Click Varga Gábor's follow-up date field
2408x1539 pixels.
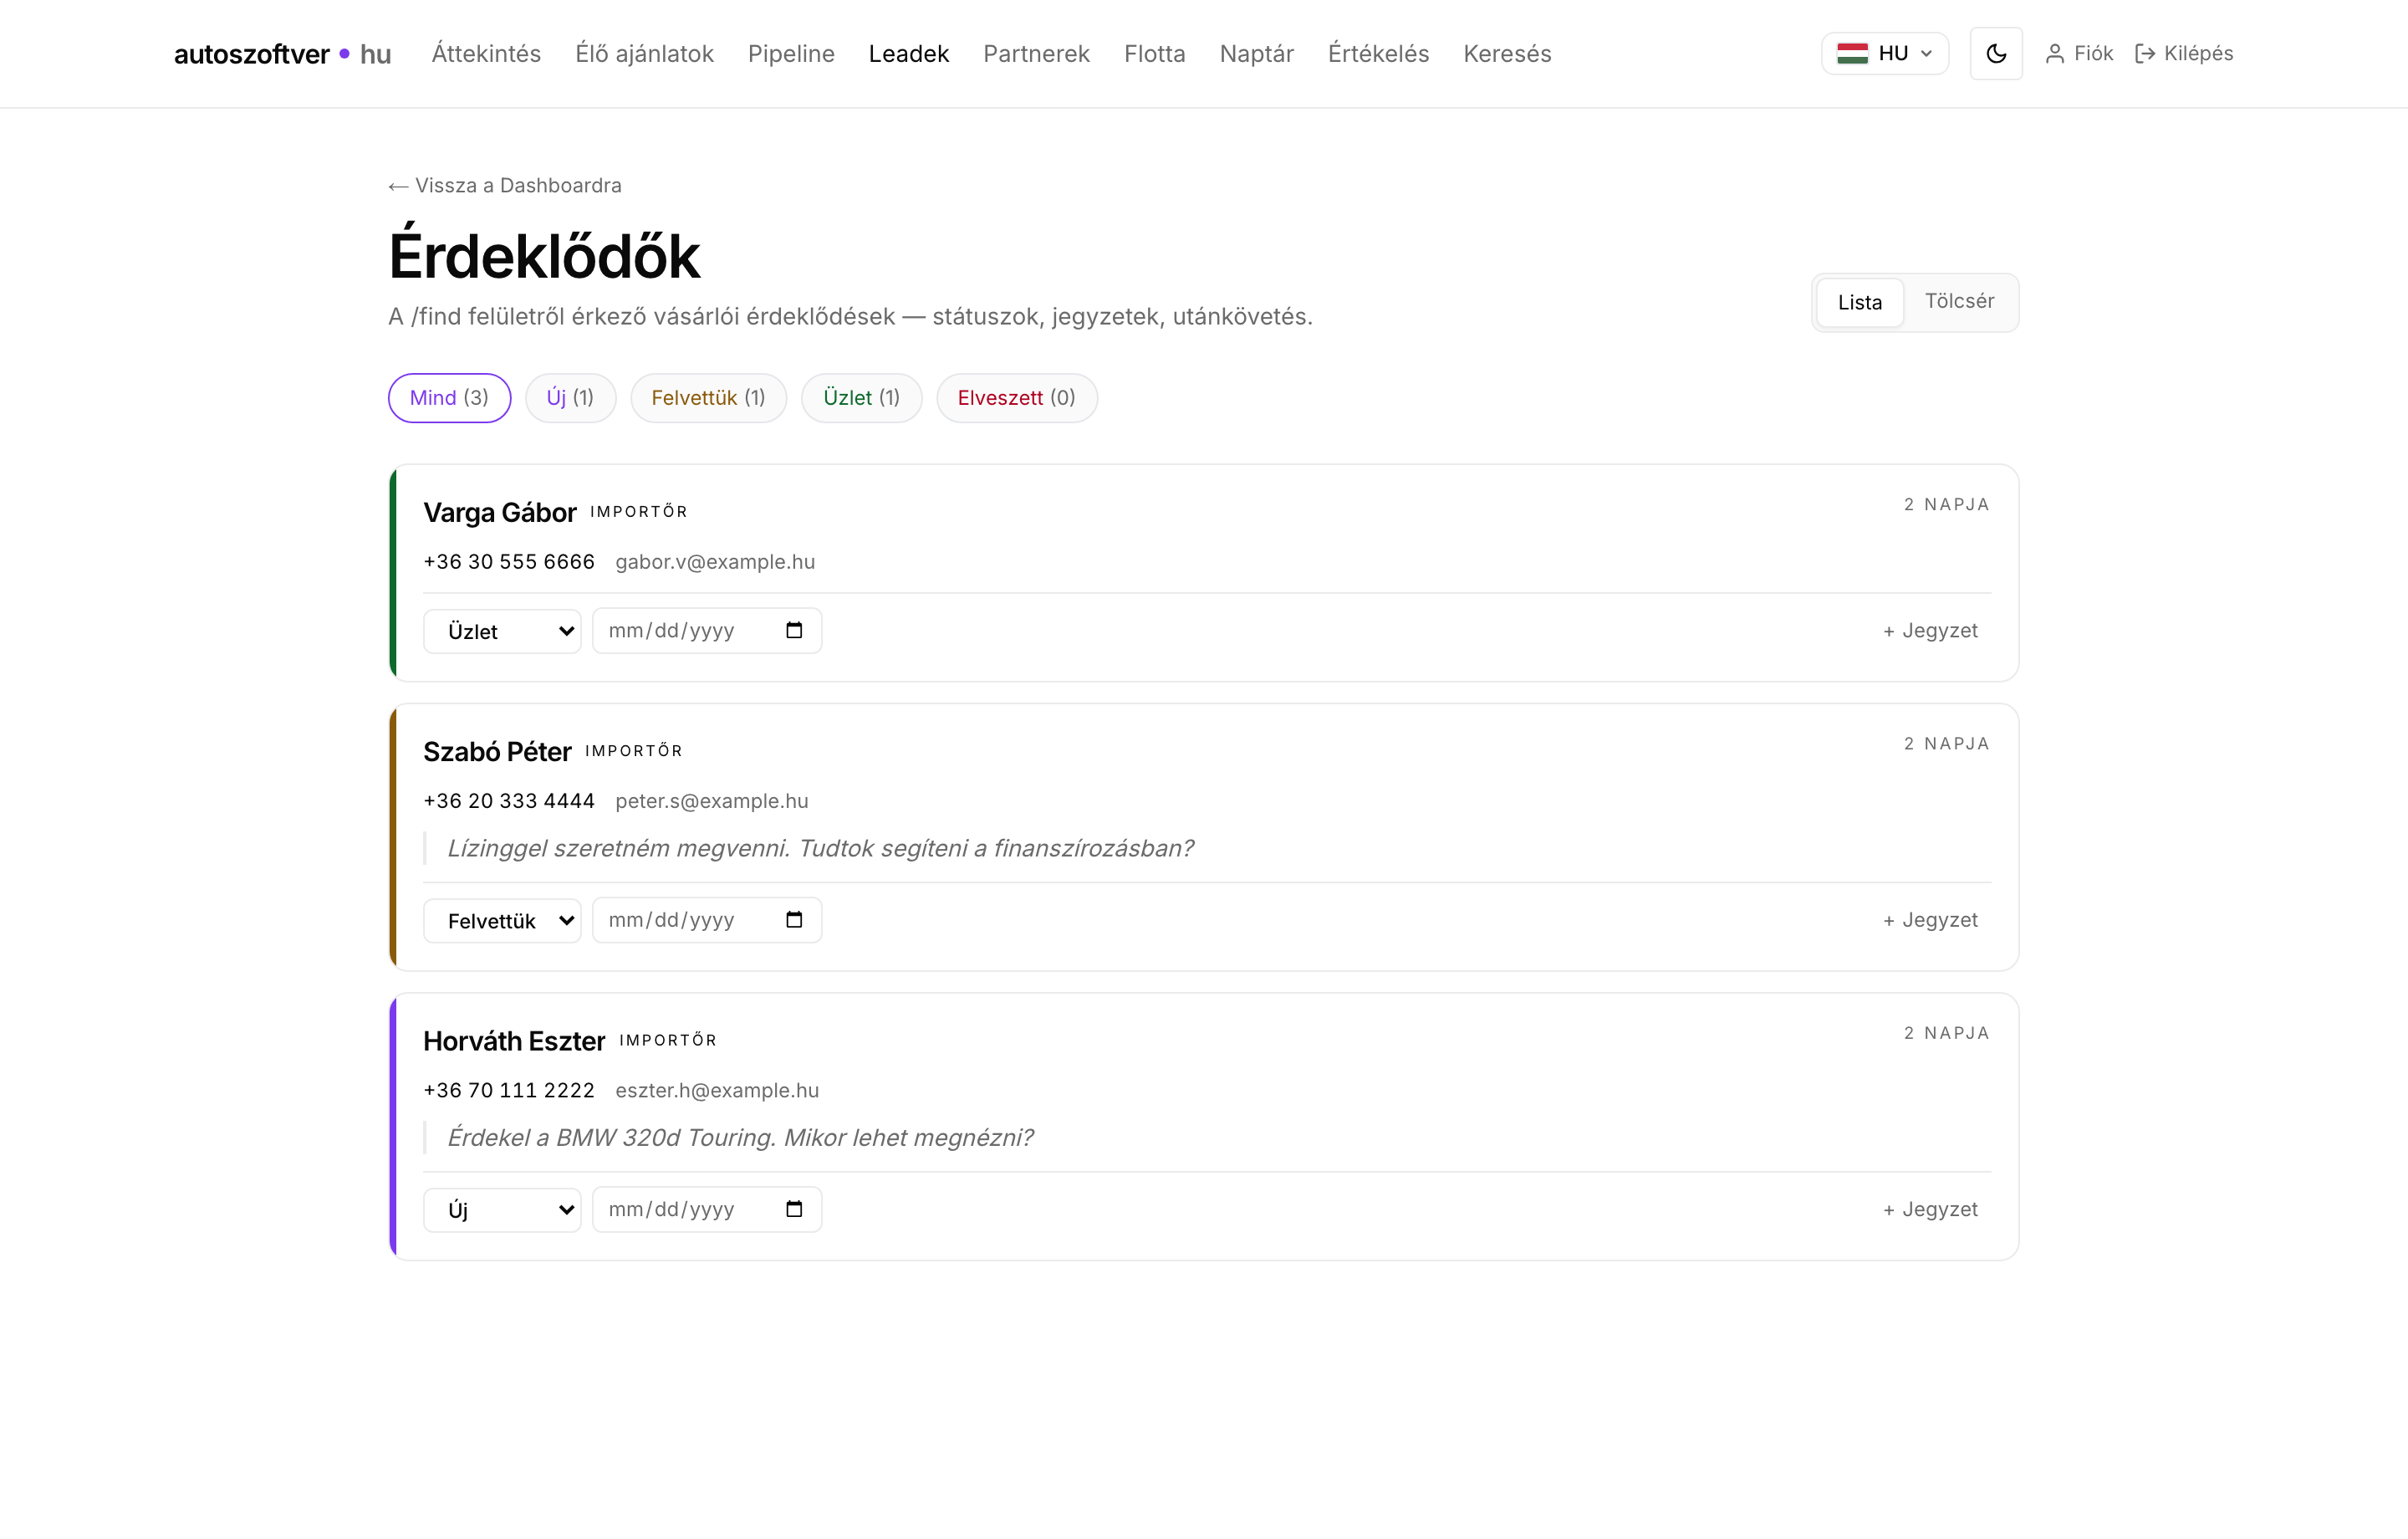707,631
